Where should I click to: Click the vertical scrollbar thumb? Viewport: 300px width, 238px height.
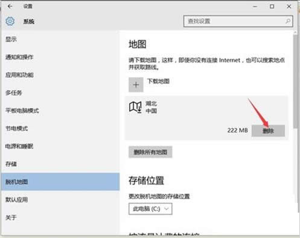click(295, 82)
